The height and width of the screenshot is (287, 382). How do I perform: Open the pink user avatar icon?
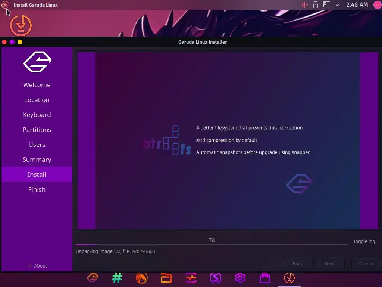pyautogui.click(x=378, y=5)
